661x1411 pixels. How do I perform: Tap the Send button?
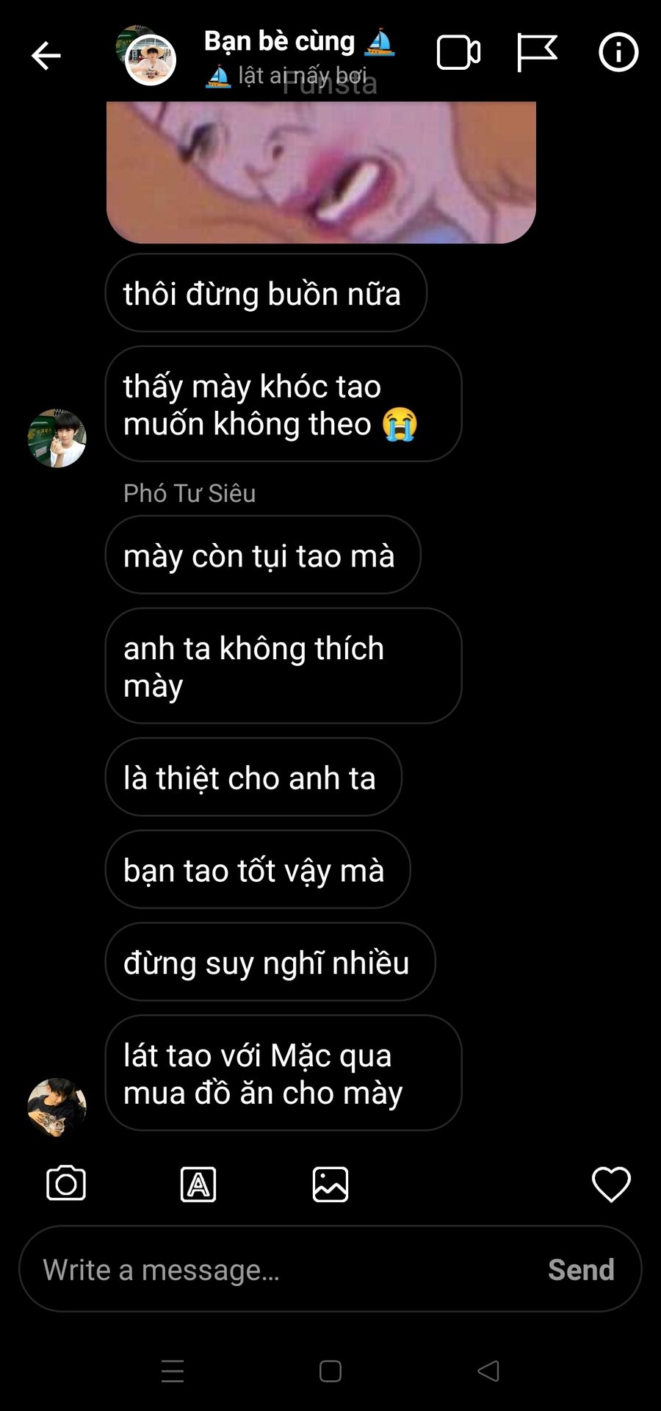[581, 1270]
